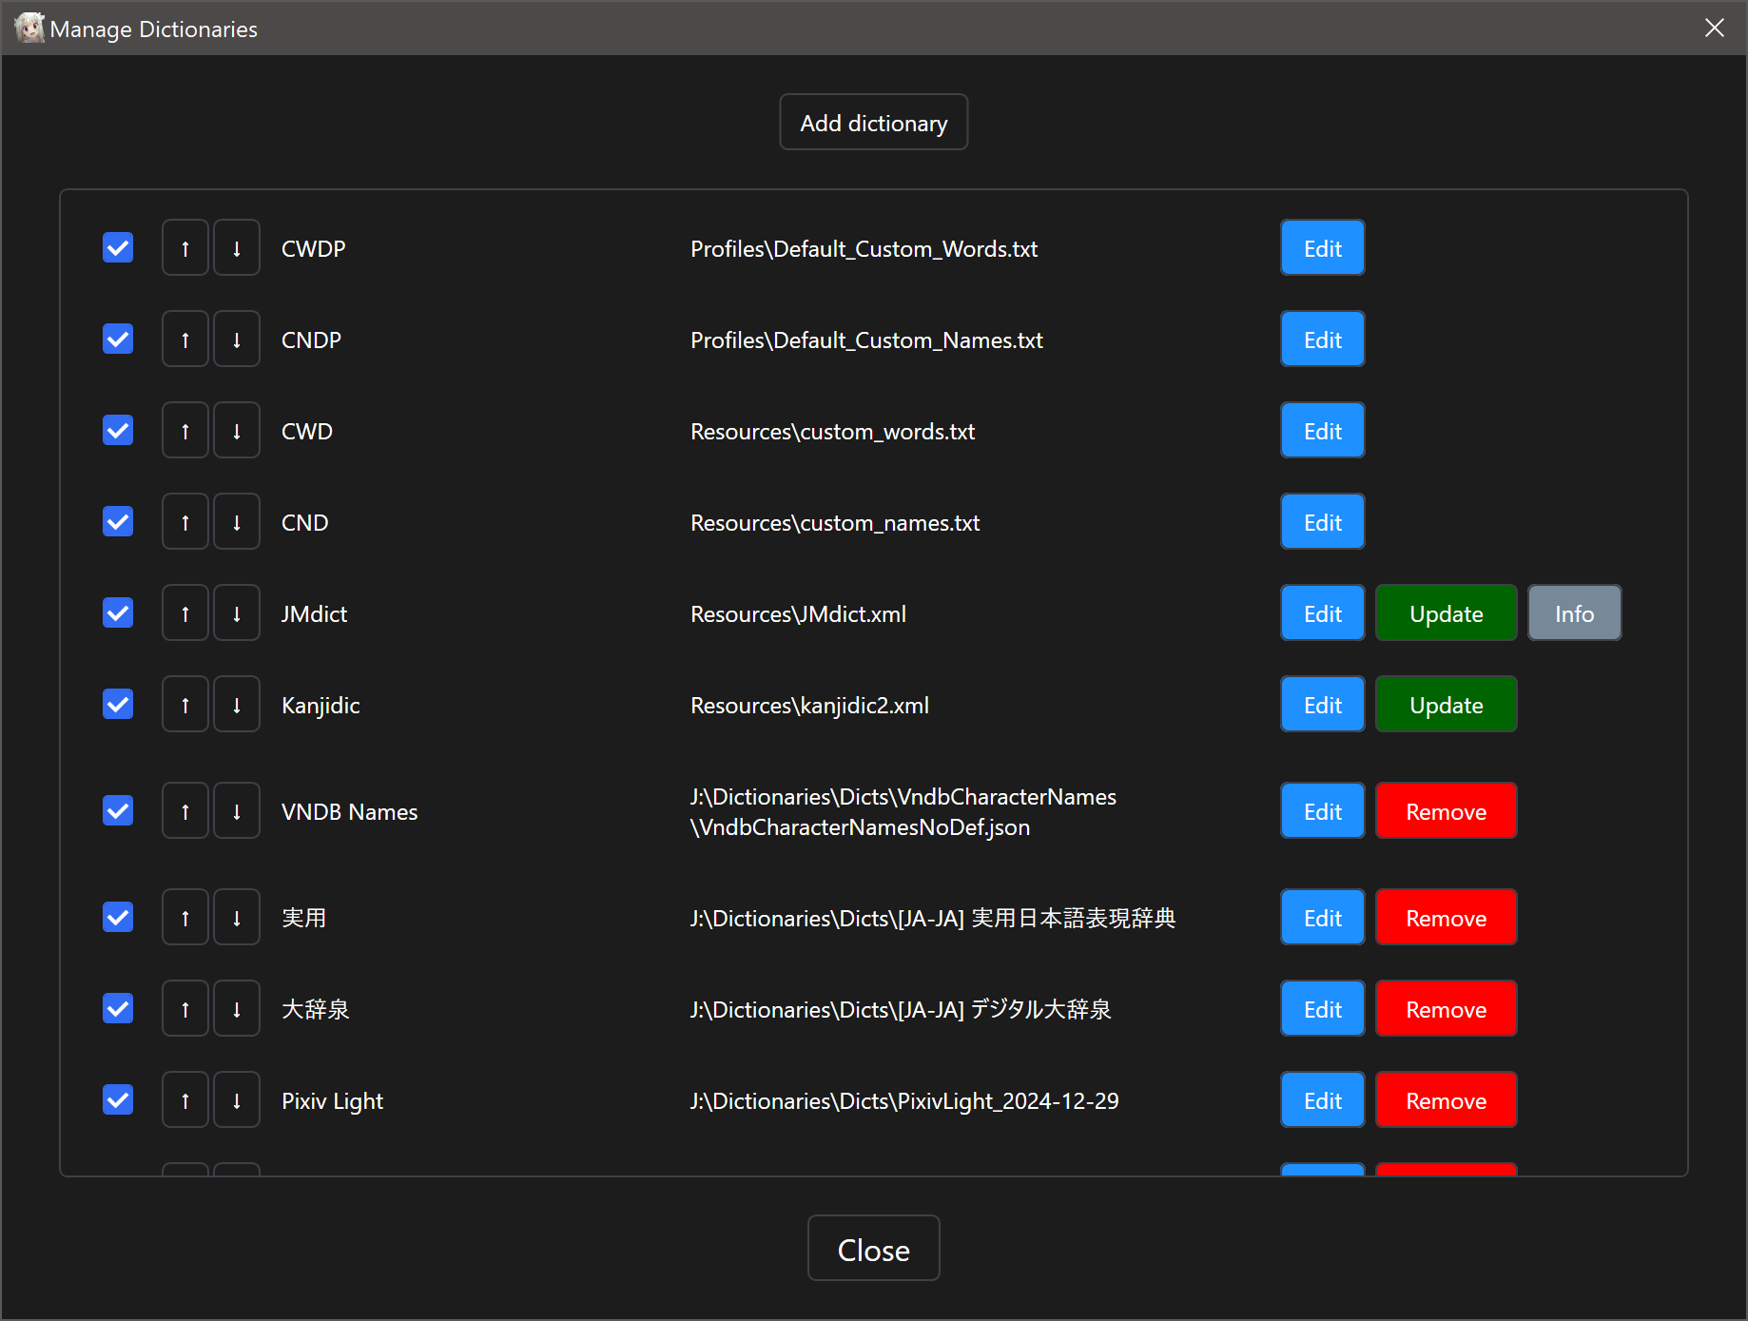Uncheck the CNDP dictionary

118,340
